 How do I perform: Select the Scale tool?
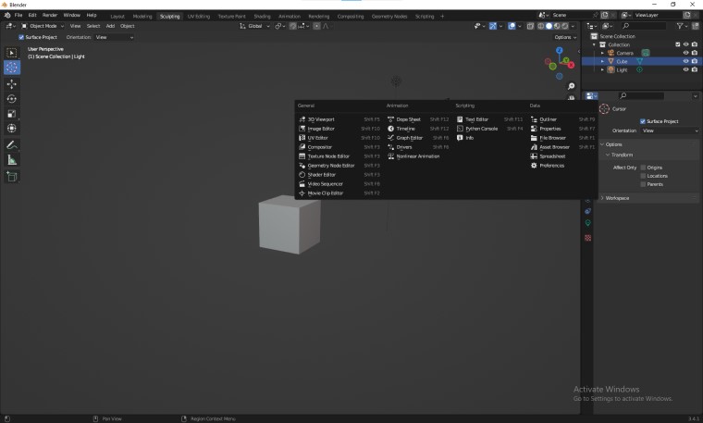12,114
